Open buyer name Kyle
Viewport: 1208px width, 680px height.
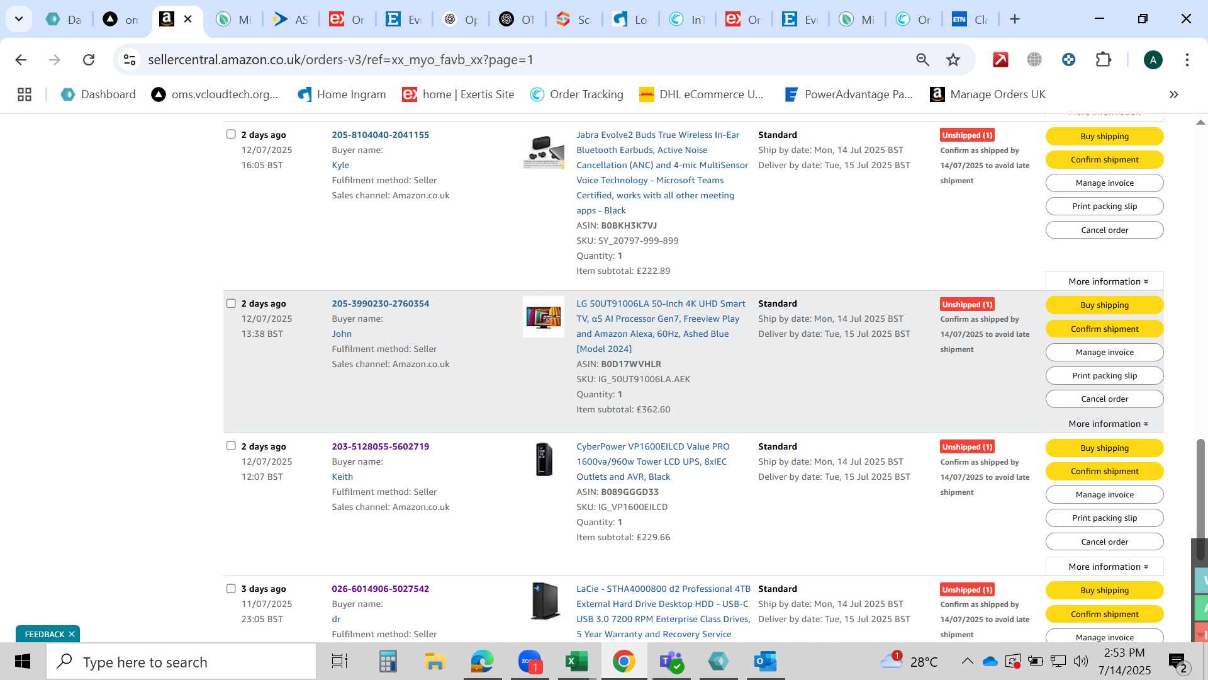point(340,165)
